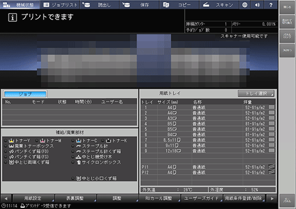Click the clock icon beside 11:14
The width and height of the screenshot is (296, 209).
tap(3, 206)
